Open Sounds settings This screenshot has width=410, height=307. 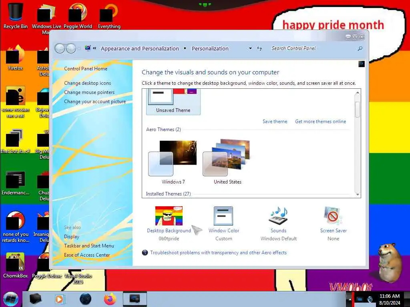pyautogui.click(x=279, y=223)
